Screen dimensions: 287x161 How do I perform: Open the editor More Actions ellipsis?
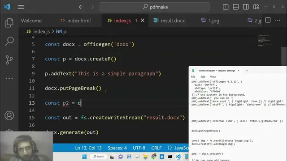(278, 20)
